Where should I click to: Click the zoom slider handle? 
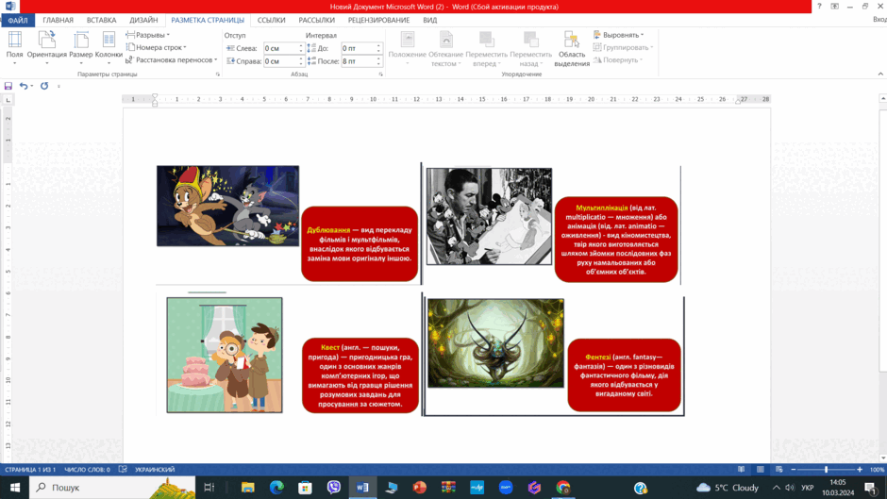coord(826,470)
